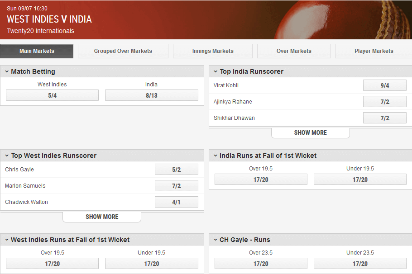Collapse the Top West Indies Runscorer chevron
The width and height of the screenshot is (412, 274).
(x=7, y=156)
